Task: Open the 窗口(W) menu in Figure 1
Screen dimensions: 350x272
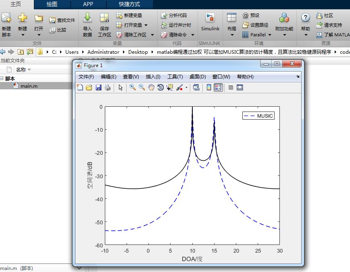Action: [221, 77]
